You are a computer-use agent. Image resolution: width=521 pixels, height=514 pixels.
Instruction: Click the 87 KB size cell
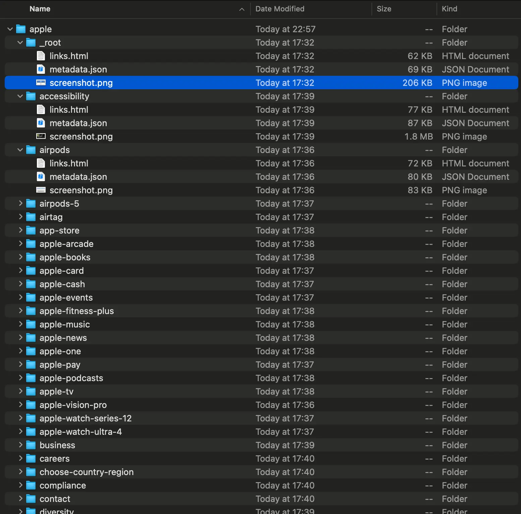420,123
